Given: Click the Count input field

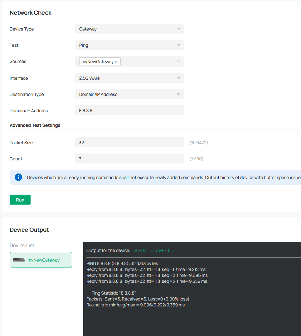Looking at the screenshot, I should 129,159.
